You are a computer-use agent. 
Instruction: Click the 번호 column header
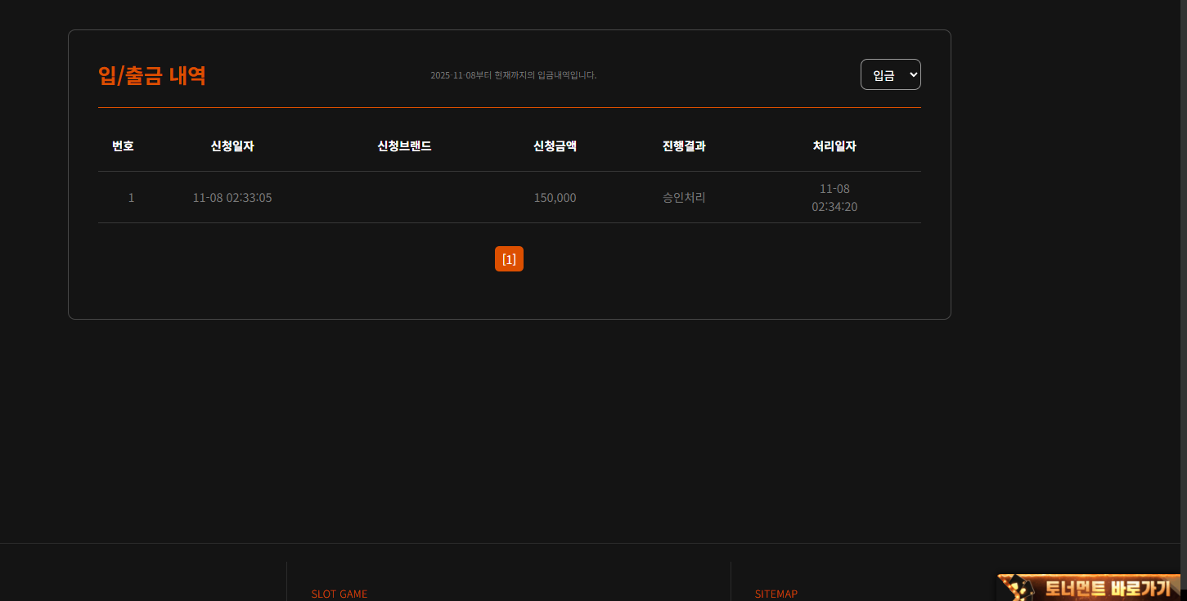tap(123, 146)
